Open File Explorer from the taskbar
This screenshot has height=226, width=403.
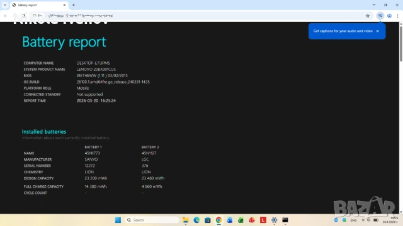(x=186, y=220)
